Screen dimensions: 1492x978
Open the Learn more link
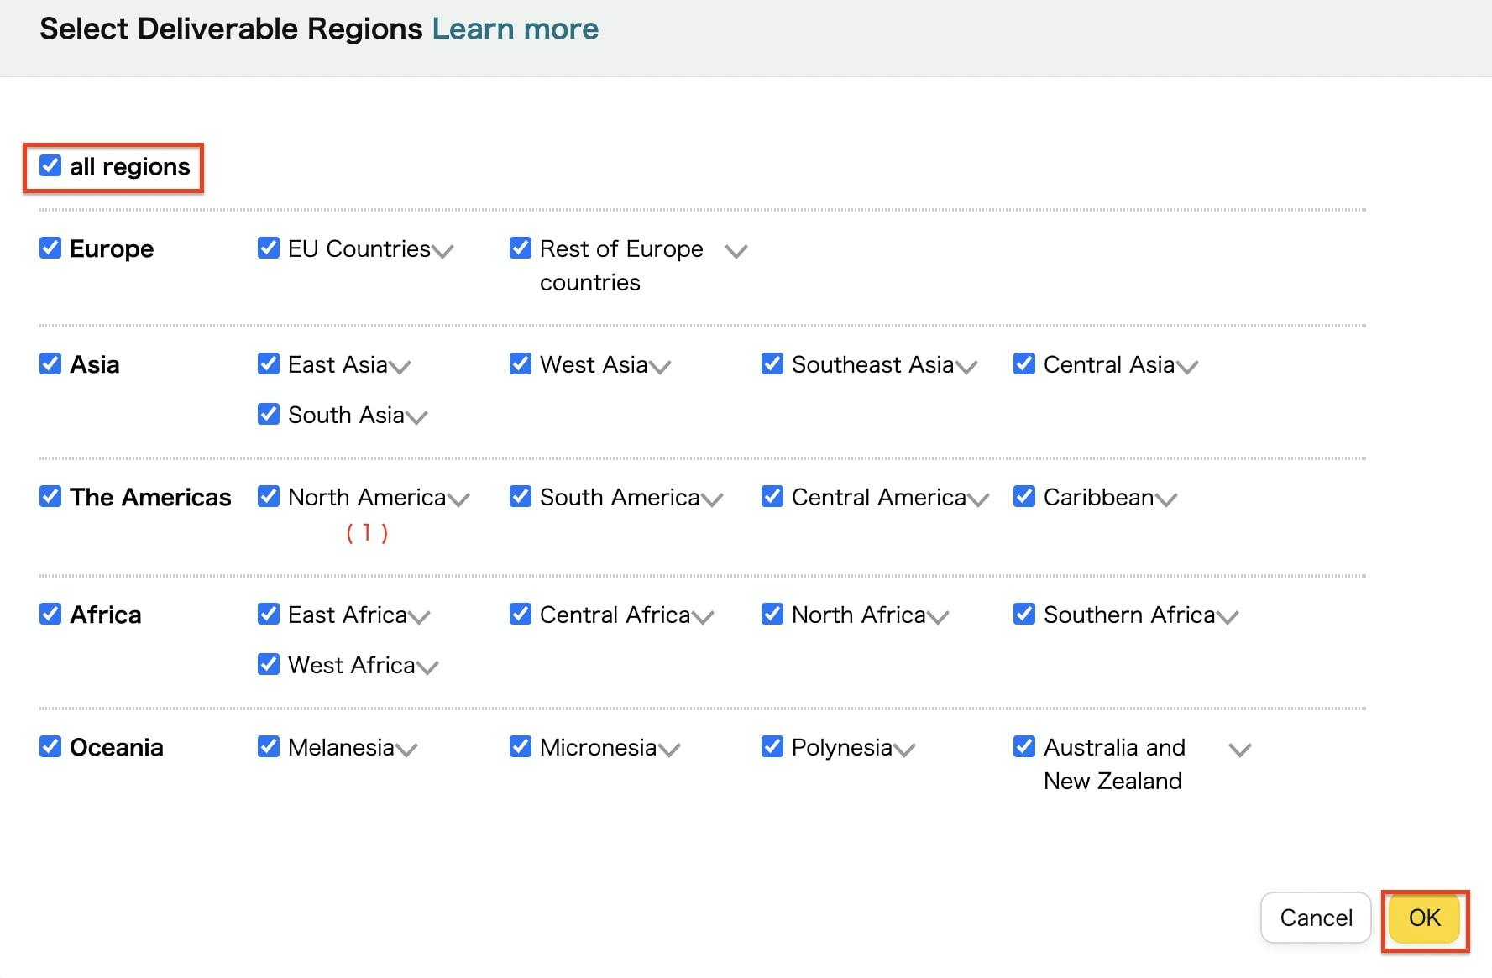coord(515,29)
